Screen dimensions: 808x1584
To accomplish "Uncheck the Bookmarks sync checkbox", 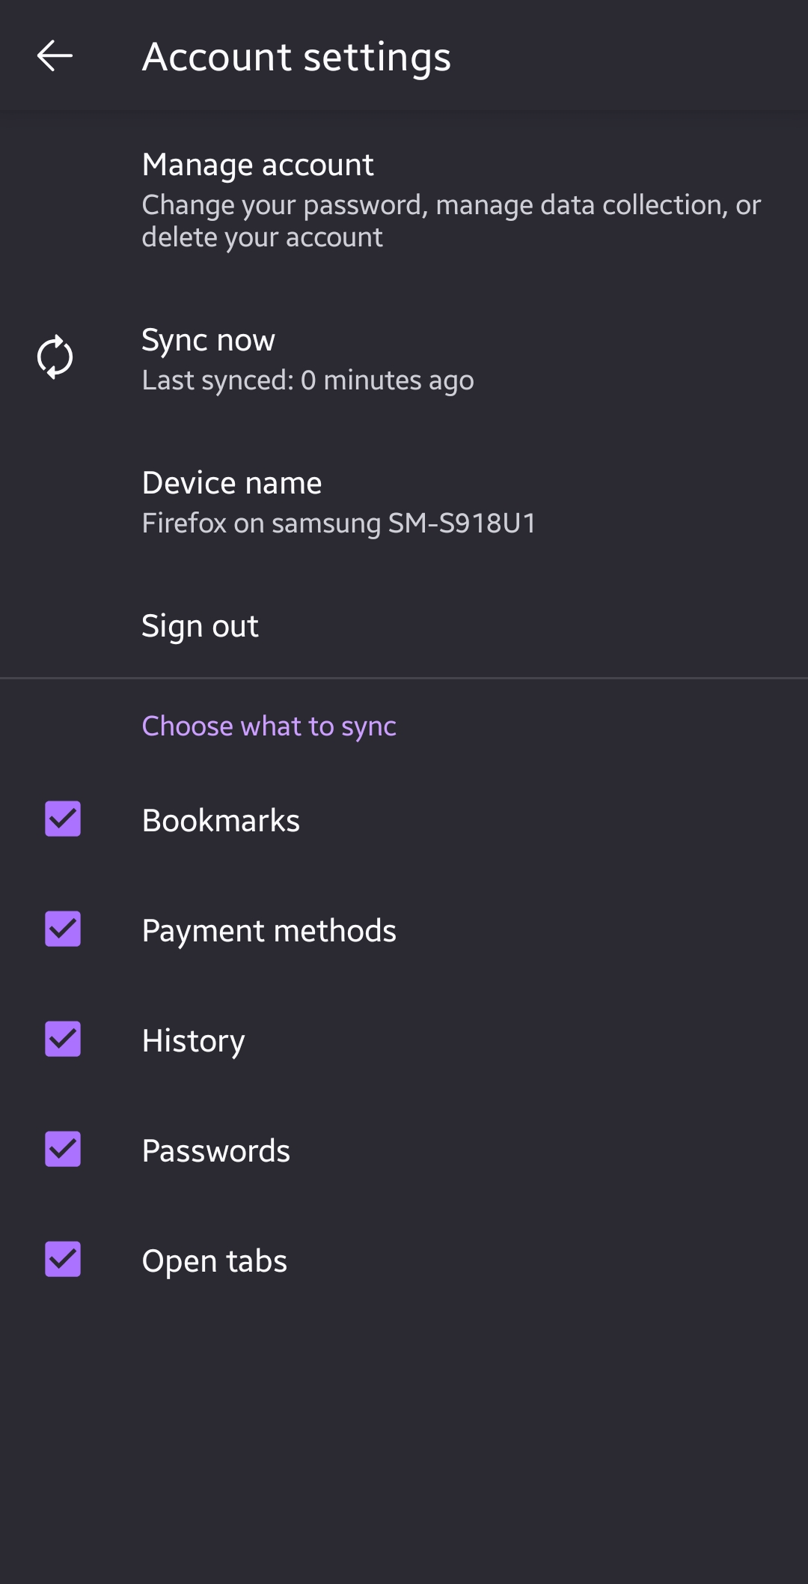I will 63,819.
